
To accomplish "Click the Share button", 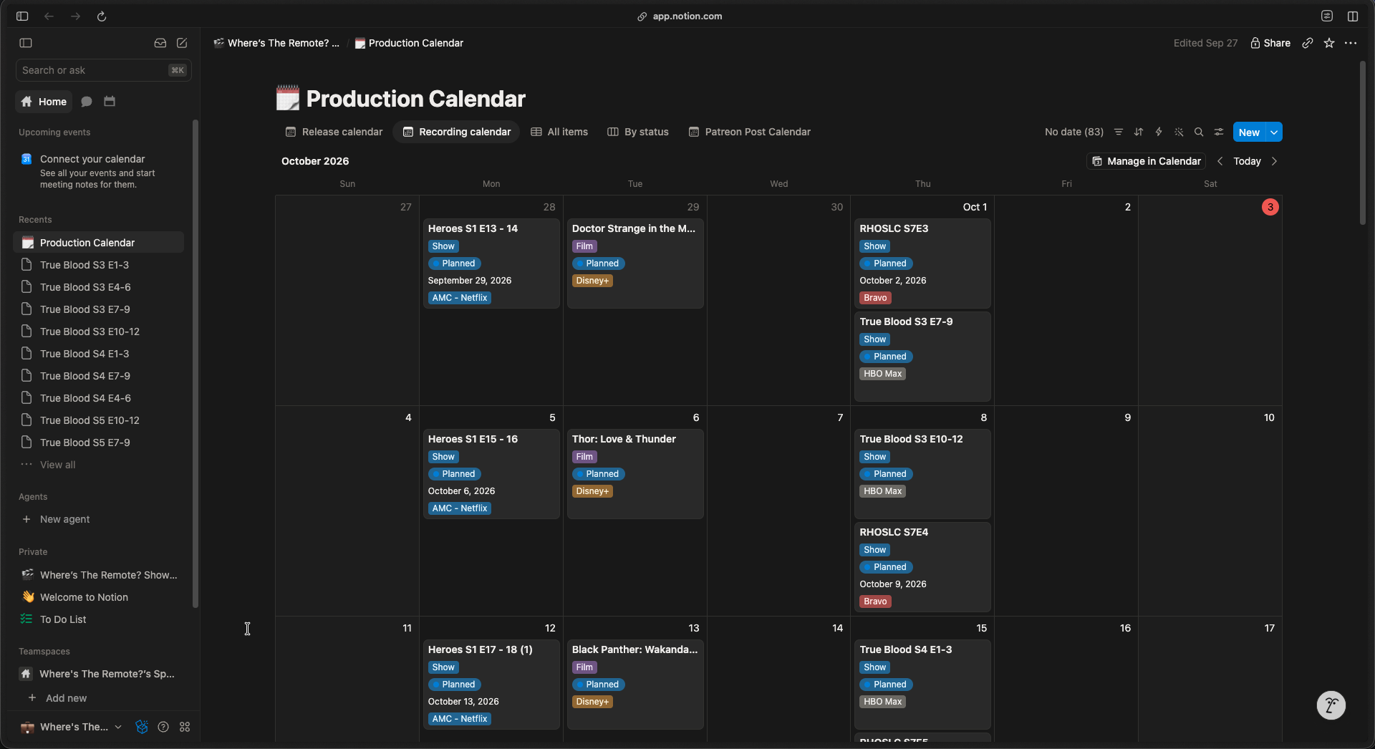I will coord(1270,43).
